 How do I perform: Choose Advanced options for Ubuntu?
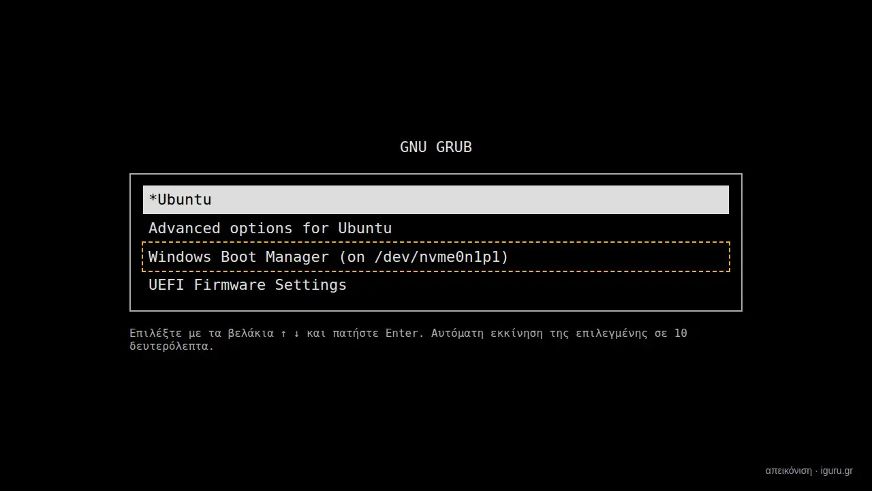point(436,228)
